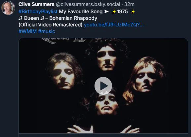Click the 1975 year text
This screenshot has height=137, width=191.
122,12
